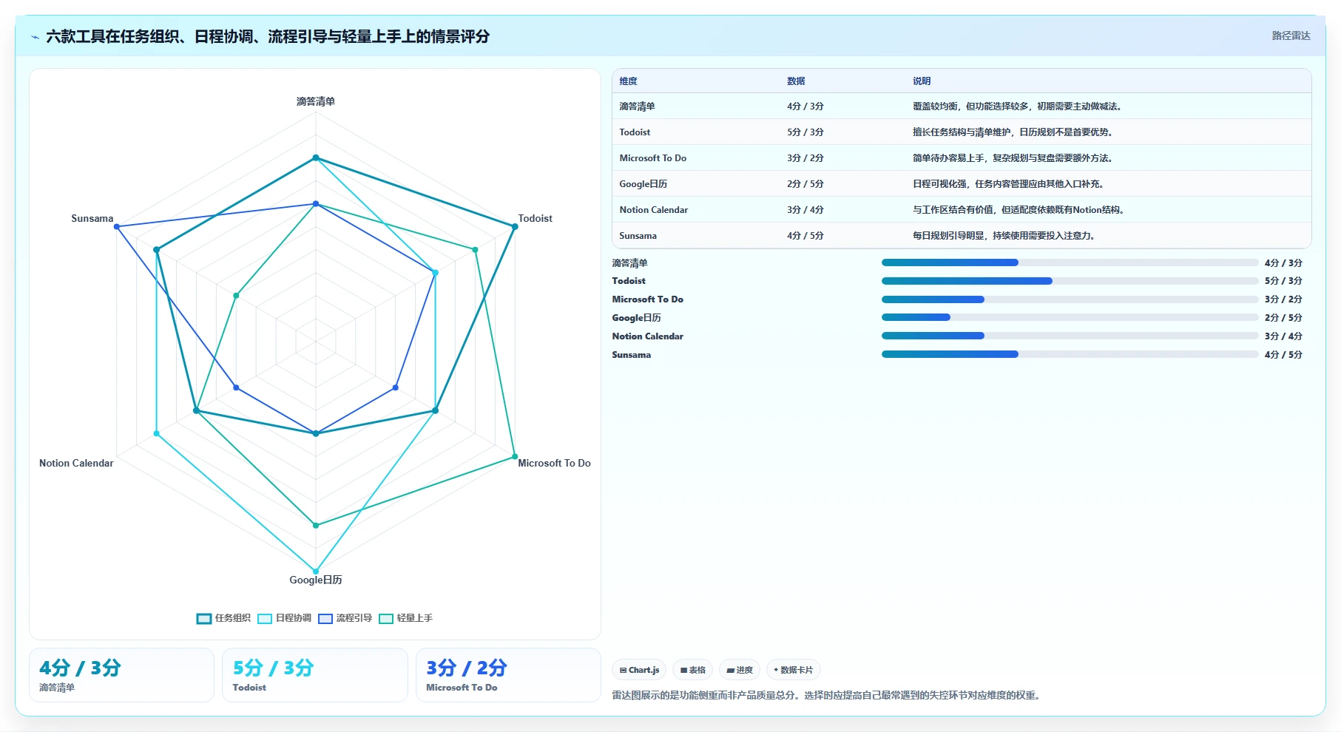The image size is (1341, 732).
Task: Click the outermost data point on the Microsoft To Do axis
Action: click(x=515, y=457)
